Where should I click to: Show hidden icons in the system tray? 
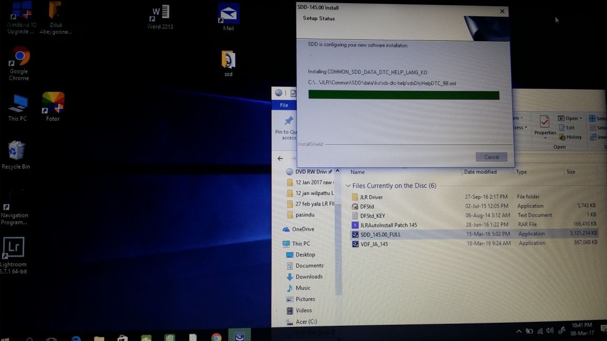(x=519, y=332)
